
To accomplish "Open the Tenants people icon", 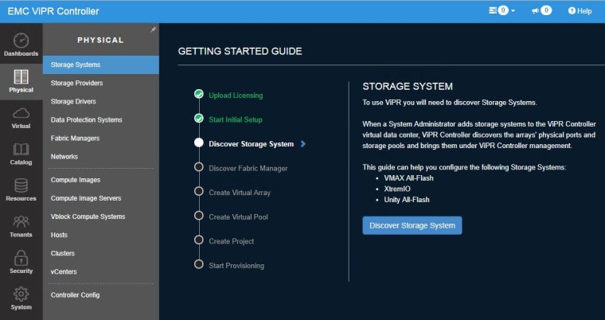I will click(21, 221).
